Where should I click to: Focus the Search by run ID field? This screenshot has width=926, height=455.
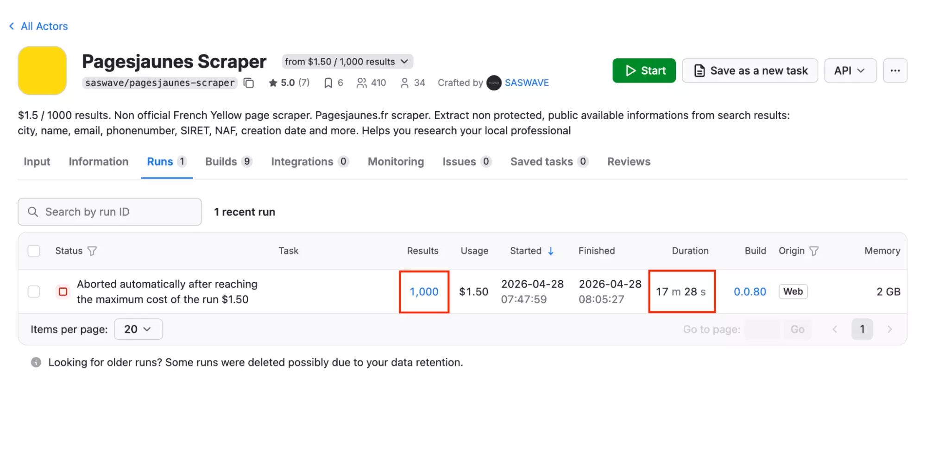coord(110,212)
